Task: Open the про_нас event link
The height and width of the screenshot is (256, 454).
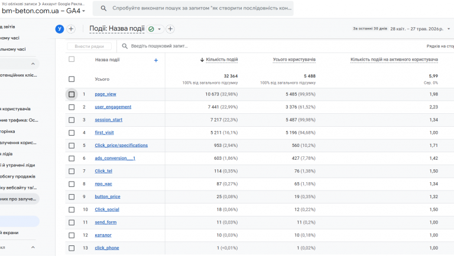Action: pyautogui.click(x=103, y=184)
